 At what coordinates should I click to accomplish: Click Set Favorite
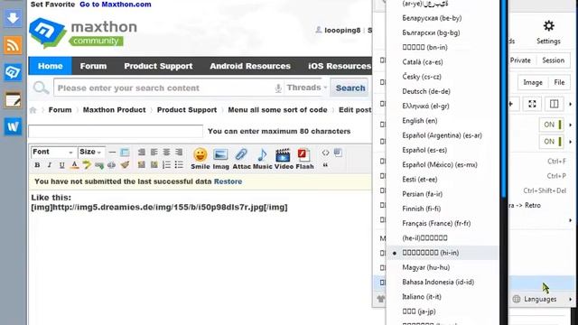tap(52, 5)
